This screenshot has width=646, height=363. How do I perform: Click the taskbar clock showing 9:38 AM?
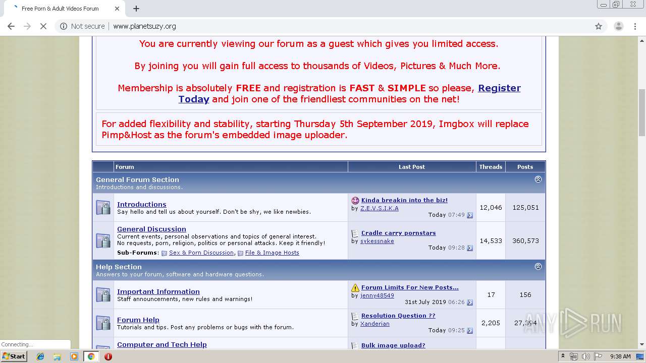coord(620,356)
